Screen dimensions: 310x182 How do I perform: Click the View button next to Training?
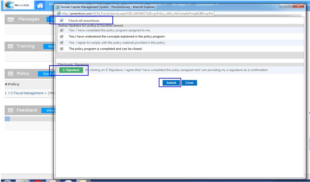pyautogui.click(x=50, y=46)
